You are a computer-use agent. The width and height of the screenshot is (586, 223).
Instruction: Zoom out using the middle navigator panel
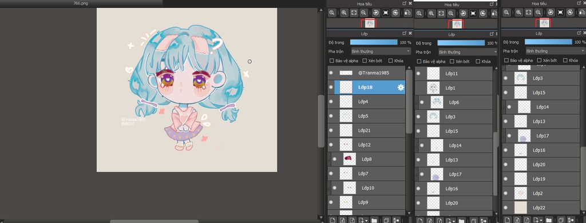[x=452, y=13]
